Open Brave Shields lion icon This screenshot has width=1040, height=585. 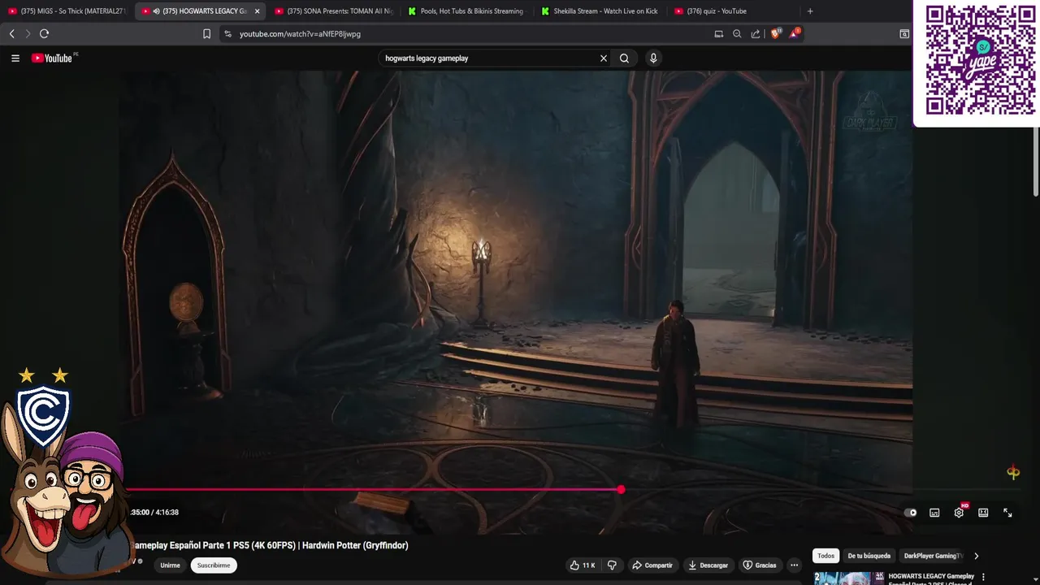click(x=775, y=33)
